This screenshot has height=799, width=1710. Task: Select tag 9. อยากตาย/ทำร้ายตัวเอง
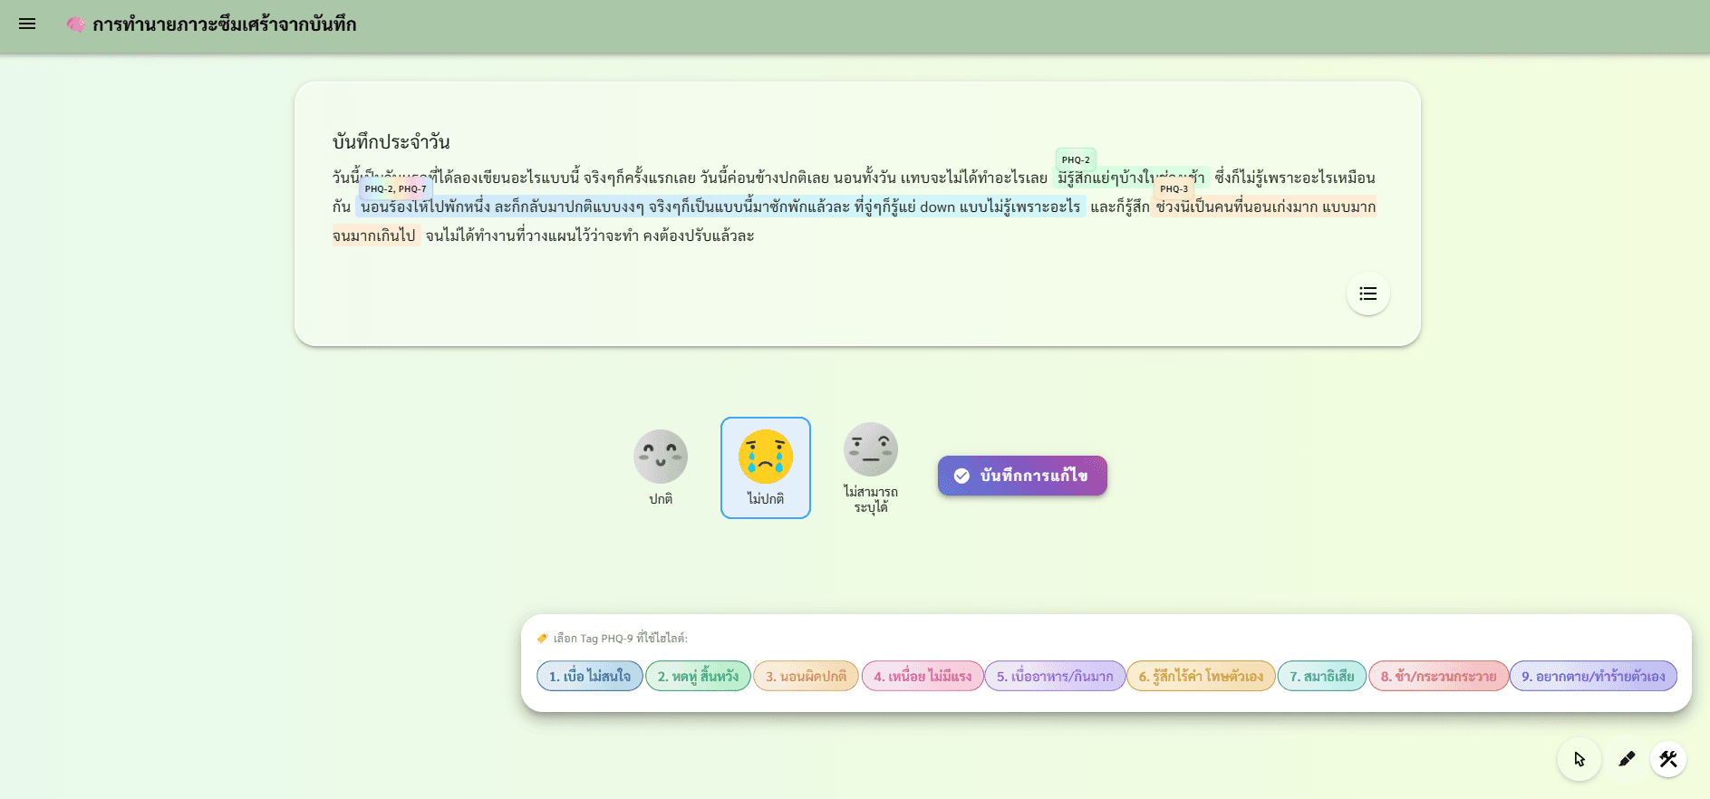[x=1592, y=676]
